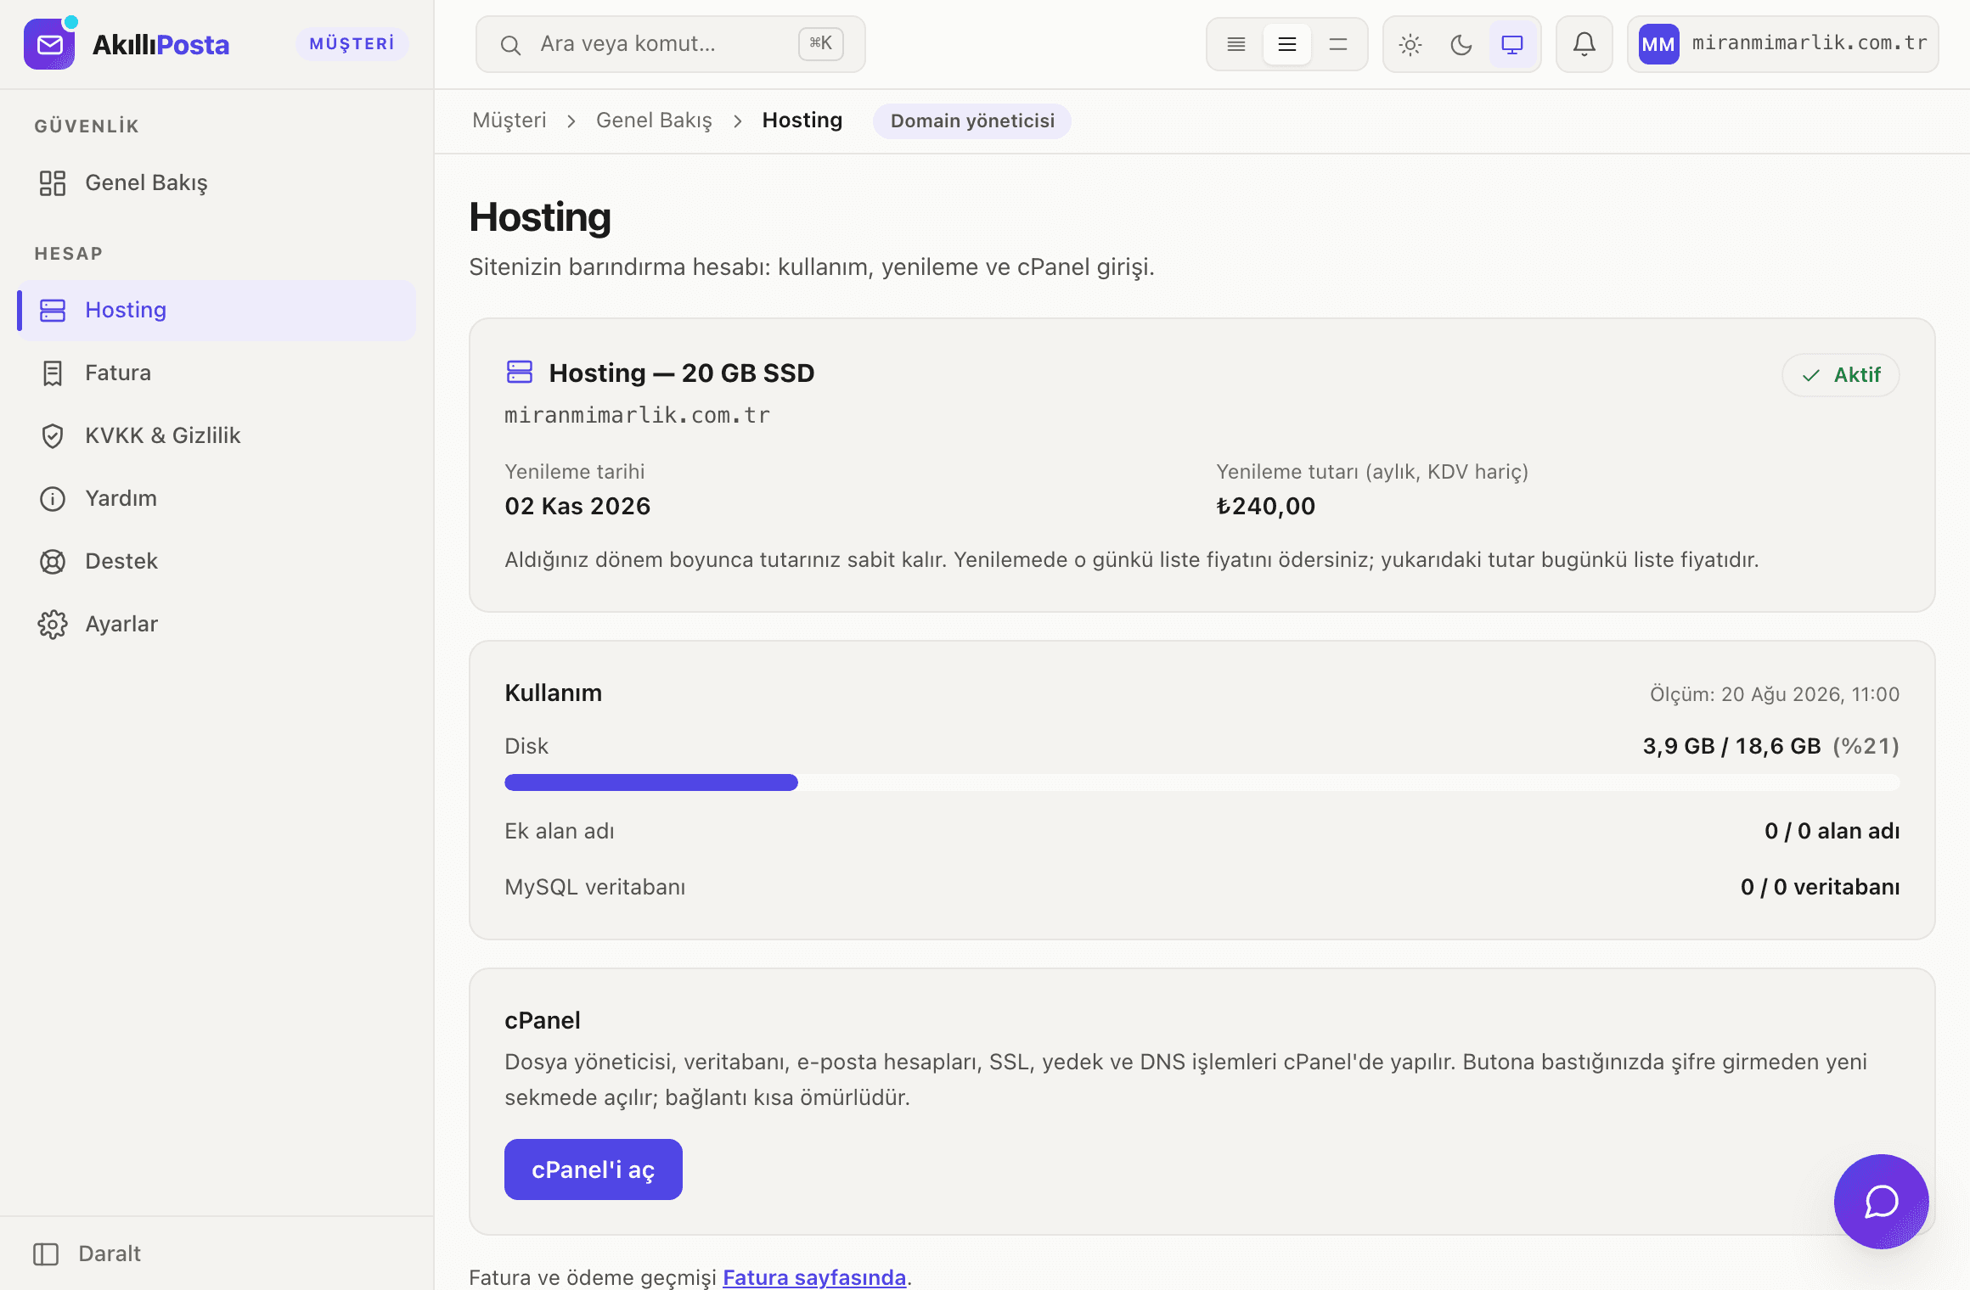Click the Genel Bakış grid icon
Viewport: 1970px width, 1290px height.
pyautogui.click(x=53, y=183)
